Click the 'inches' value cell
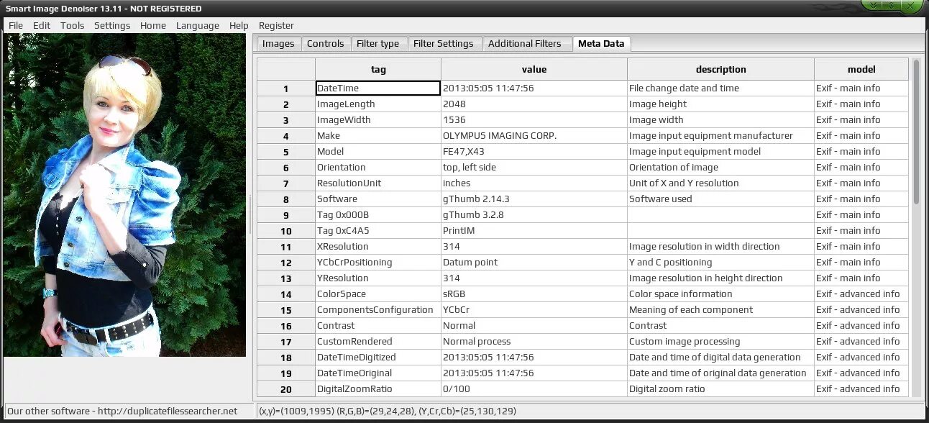 click(x=534, y=183)
